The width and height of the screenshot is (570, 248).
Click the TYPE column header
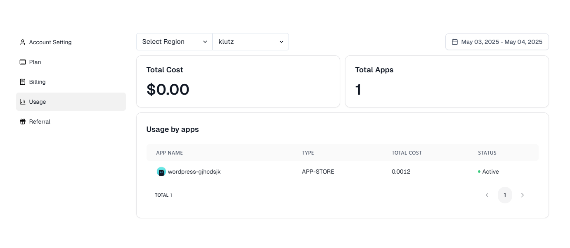[308, 153]
